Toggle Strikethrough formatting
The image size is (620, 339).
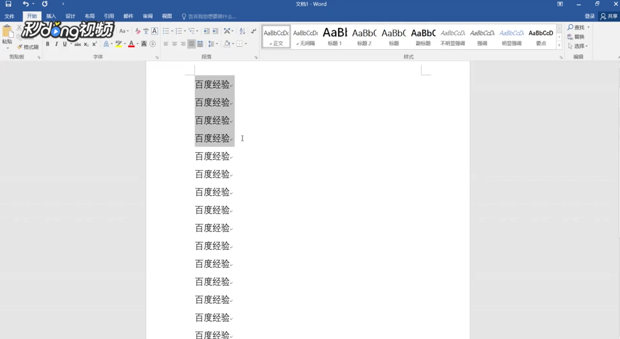78,44
